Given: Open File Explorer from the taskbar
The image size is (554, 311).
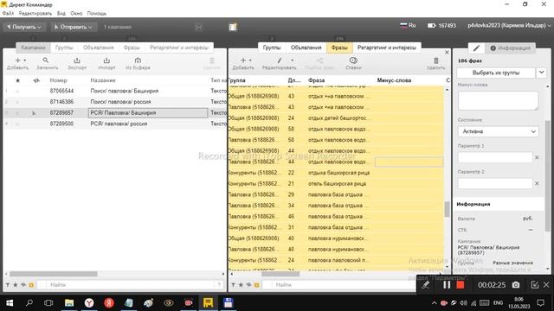Looking at the screenshot, I should click(69, 302).
